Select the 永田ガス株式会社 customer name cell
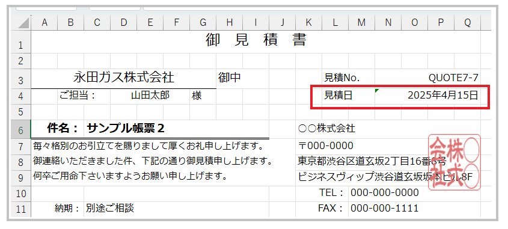508x229 pixels. click(124, 78)
